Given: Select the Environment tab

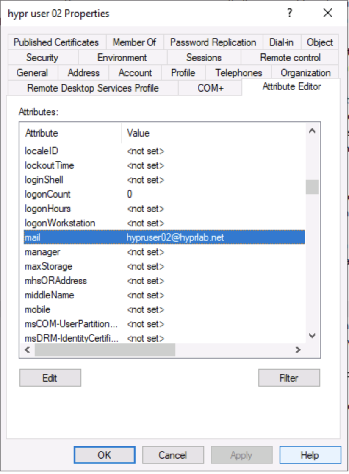Looking at the screenshot, I should point(122,57).
